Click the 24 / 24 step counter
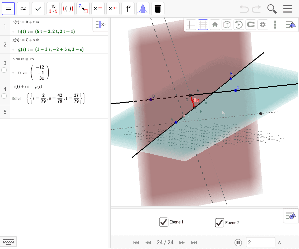This screenshot has height=249, width=299. pos(165,242)
